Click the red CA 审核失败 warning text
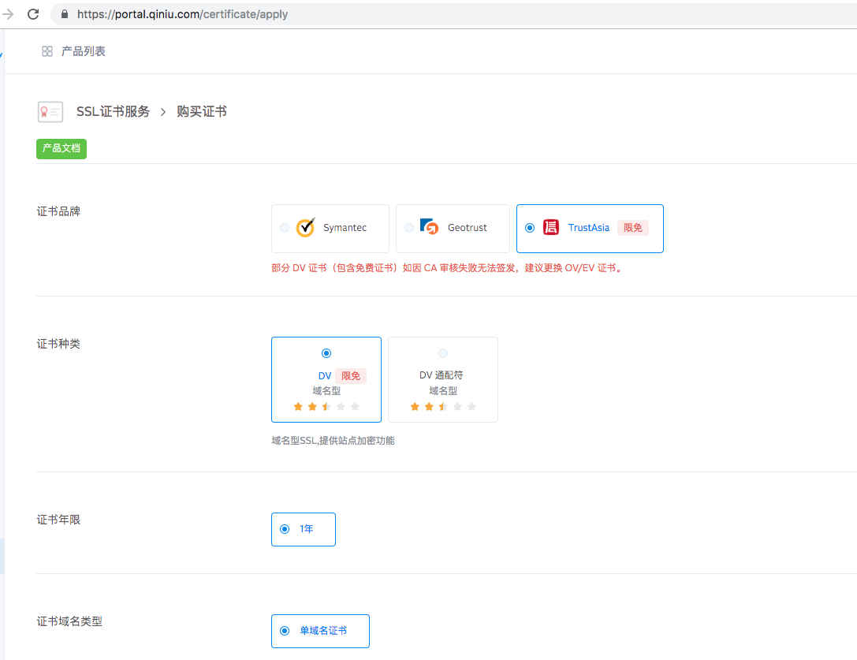 [x=447, y=268]
